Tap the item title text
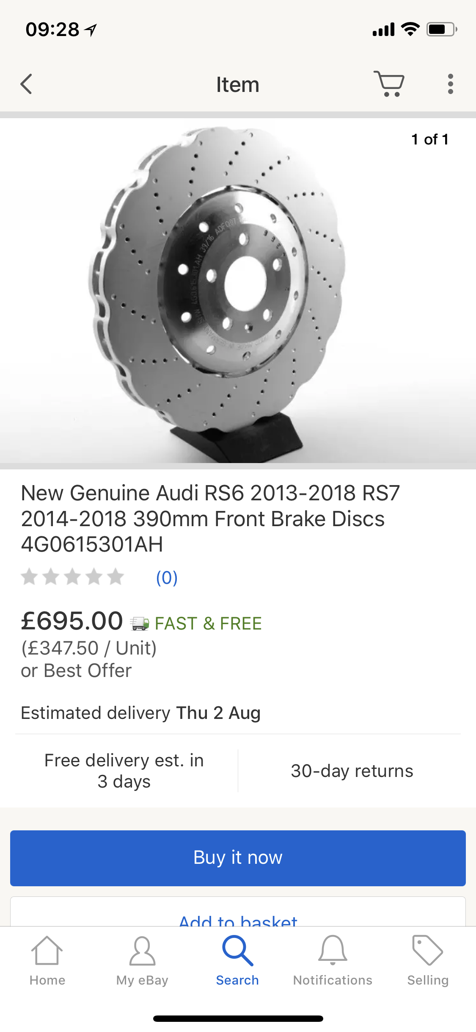This screenshot has width=476, height=1032. (x=210, y=519)
